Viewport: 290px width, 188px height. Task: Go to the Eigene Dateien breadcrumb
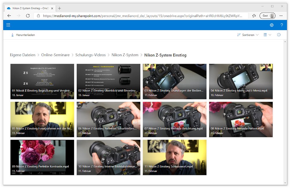[23, 55]
